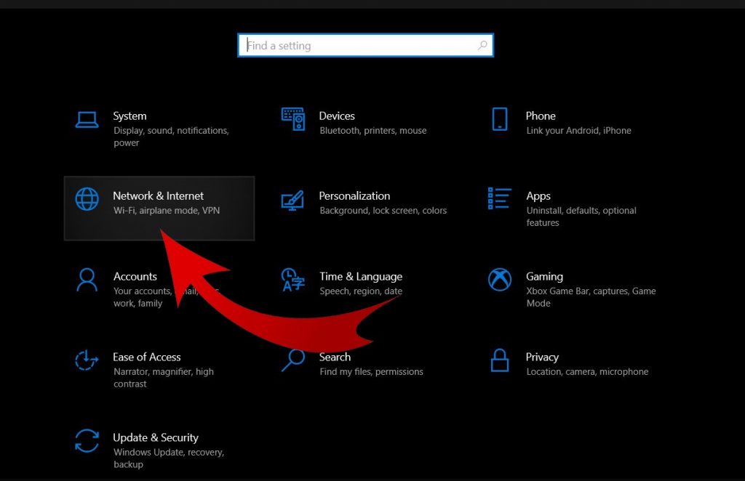Click 'Bluetooth, printers, mouse' description

373,131
